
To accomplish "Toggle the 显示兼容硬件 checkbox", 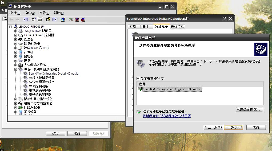I will point(138,79).
